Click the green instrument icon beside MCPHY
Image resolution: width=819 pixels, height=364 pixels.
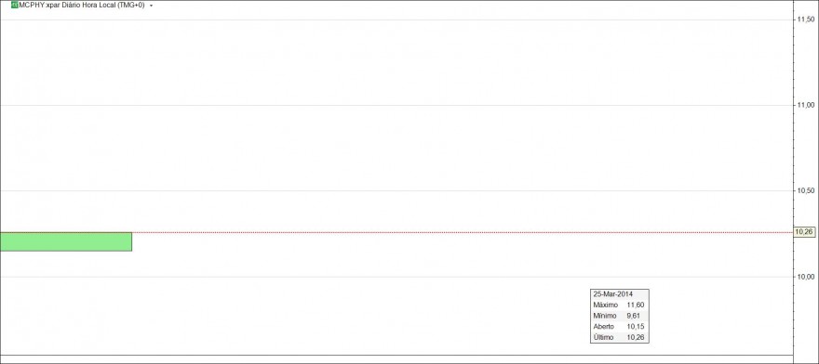14,6
